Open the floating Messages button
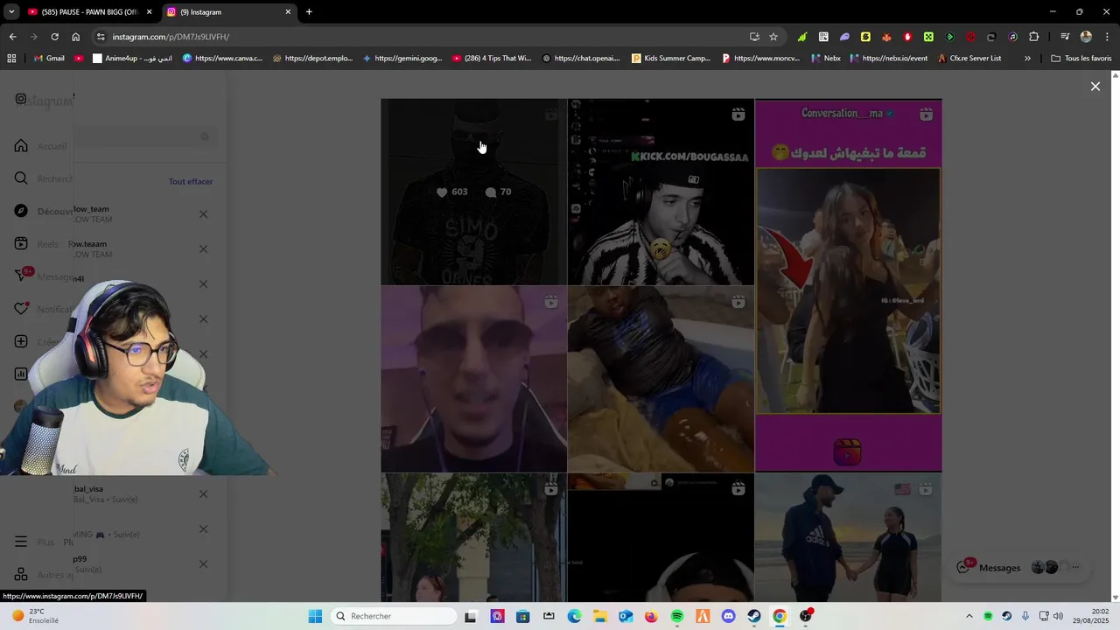The height and width of the screenshot is (630, 1120). click(x=1020, y=567)
